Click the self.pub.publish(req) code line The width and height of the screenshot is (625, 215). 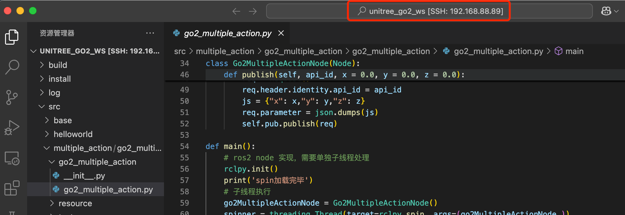click(289, 124)
